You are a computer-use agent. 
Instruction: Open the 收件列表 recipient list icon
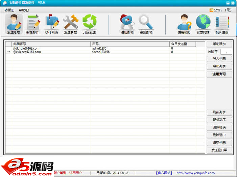(52, 24)
